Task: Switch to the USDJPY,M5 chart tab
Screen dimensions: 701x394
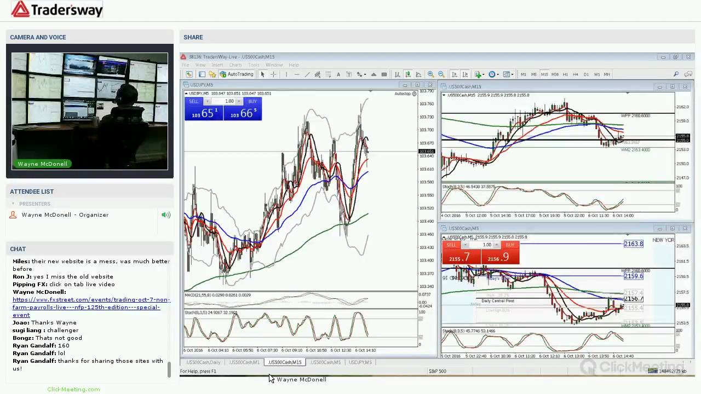Action: [360, 362]
